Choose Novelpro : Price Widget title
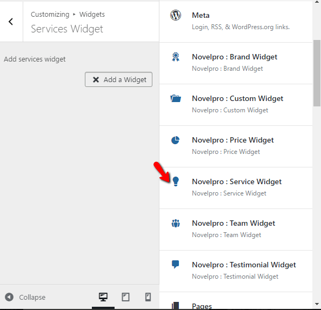 pos(233,140)
